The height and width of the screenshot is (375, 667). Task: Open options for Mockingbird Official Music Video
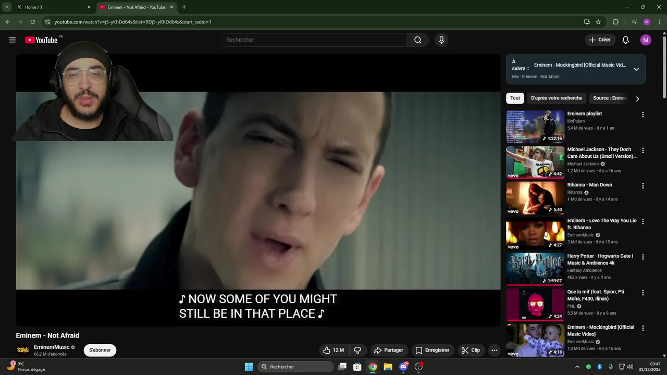pos(643,328)
